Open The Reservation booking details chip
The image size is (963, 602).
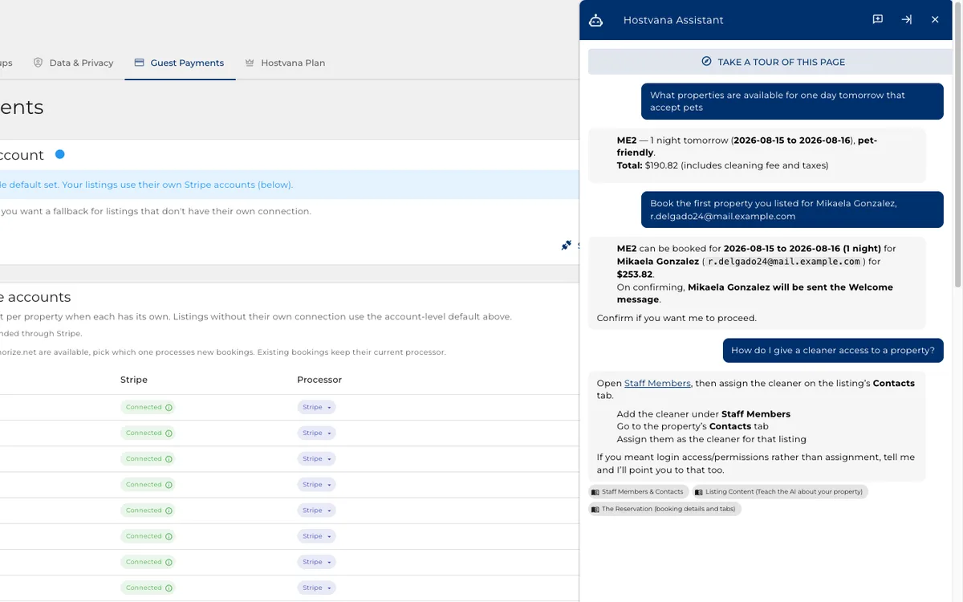pos(664,509)
